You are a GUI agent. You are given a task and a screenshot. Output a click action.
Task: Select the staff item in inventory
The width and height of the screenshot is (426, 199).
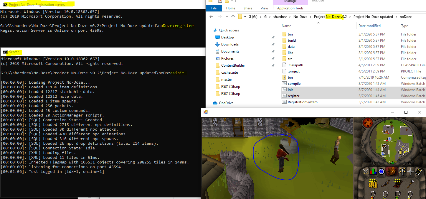[410, 184]
